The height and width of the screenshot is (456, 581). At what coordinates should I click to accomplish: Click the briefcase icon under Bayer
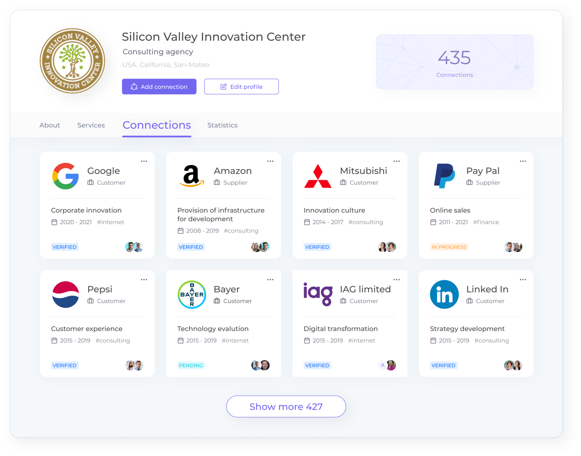click(x=217, y=301)
